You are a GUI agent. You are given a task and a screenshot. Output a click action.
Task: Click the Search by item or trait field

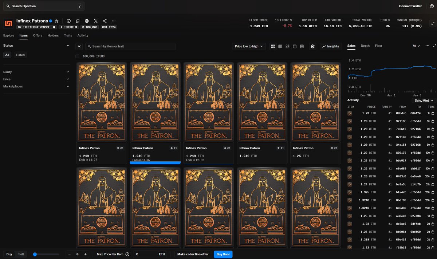(130, 46)
